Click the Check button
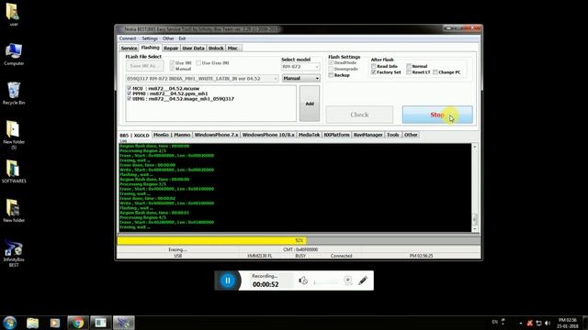 pyautogui.click(x=359, y=115)
